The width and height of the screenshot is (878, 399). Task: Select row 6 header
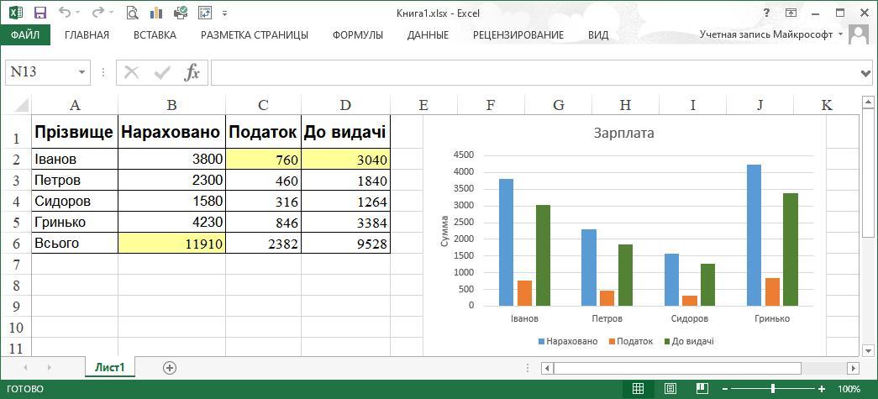pos(16,244)
